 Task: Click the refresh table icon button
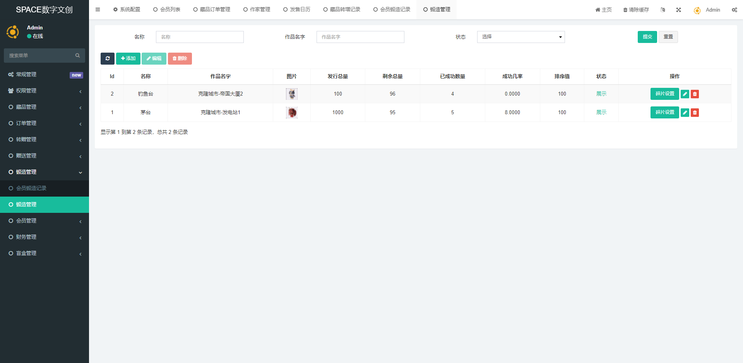[x=108, y=58]
